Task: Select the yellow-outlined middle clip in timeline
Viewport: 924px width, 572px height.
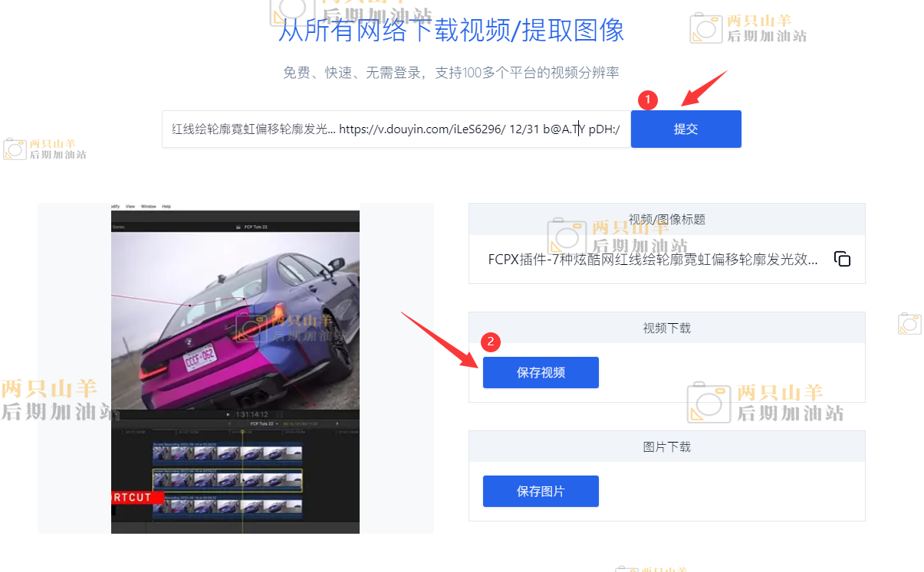Action: tap(228, 480)
